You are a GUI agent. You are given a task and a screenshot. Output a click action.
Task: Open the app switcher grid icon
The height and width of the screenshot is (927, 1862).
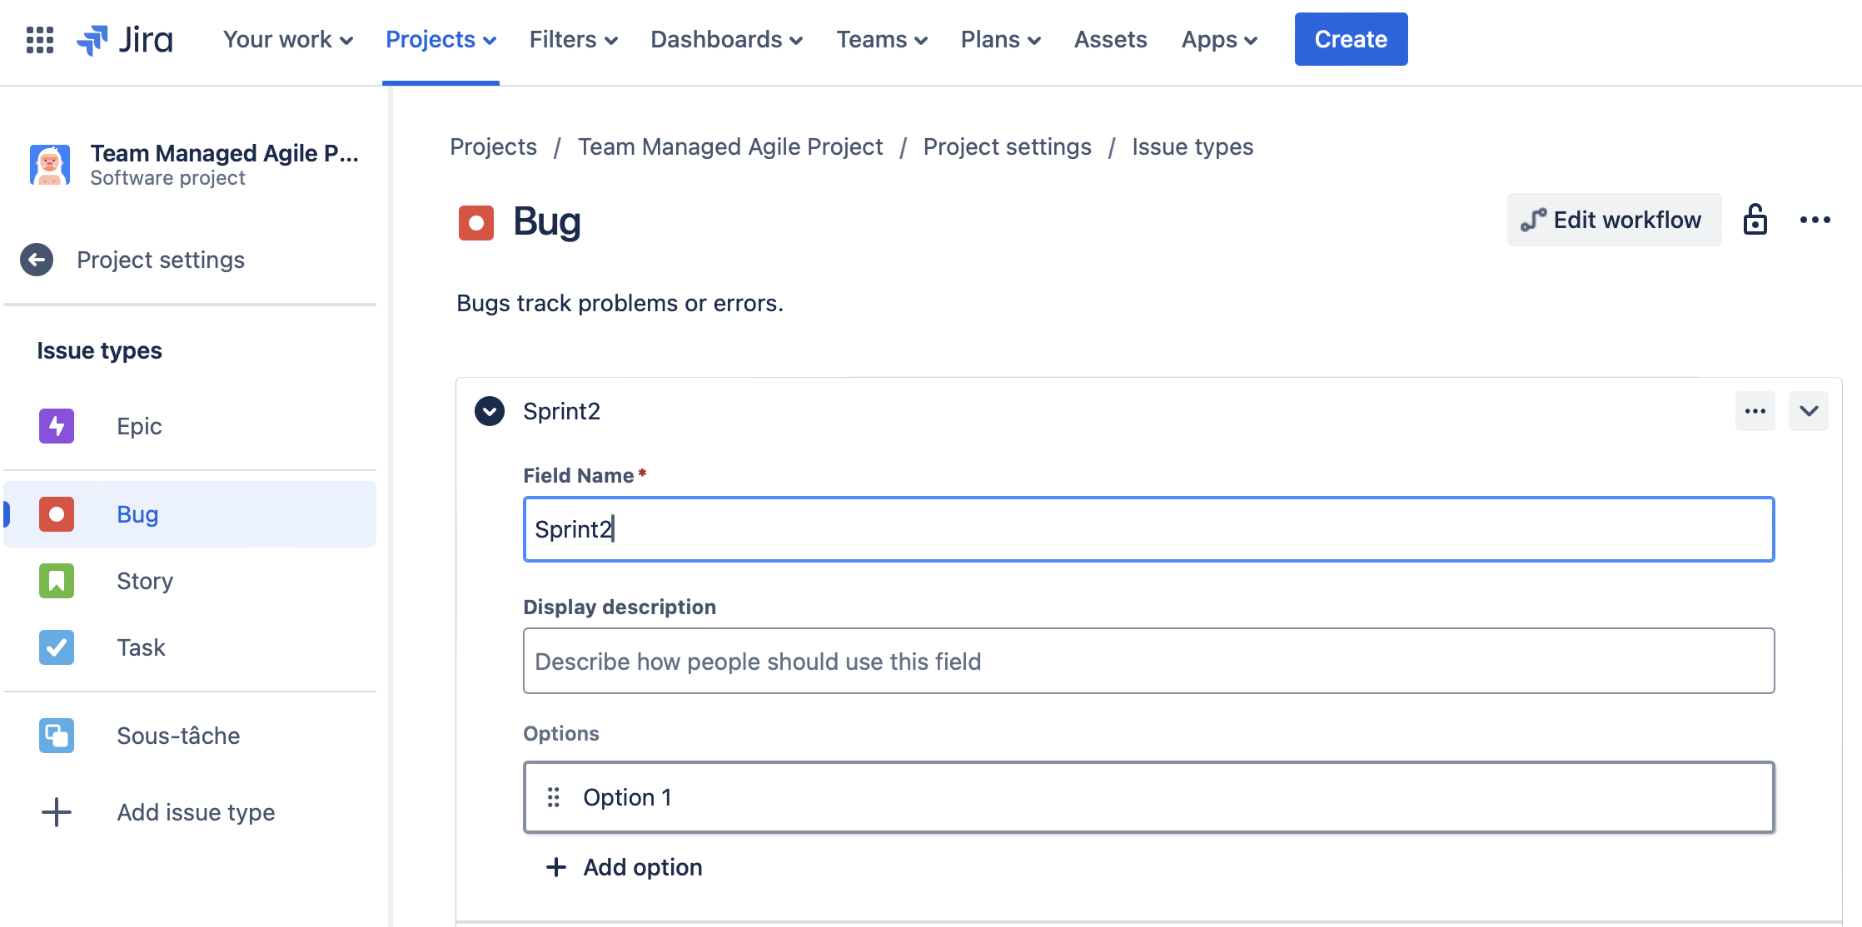pyautogui.click(x=40, y=39)
